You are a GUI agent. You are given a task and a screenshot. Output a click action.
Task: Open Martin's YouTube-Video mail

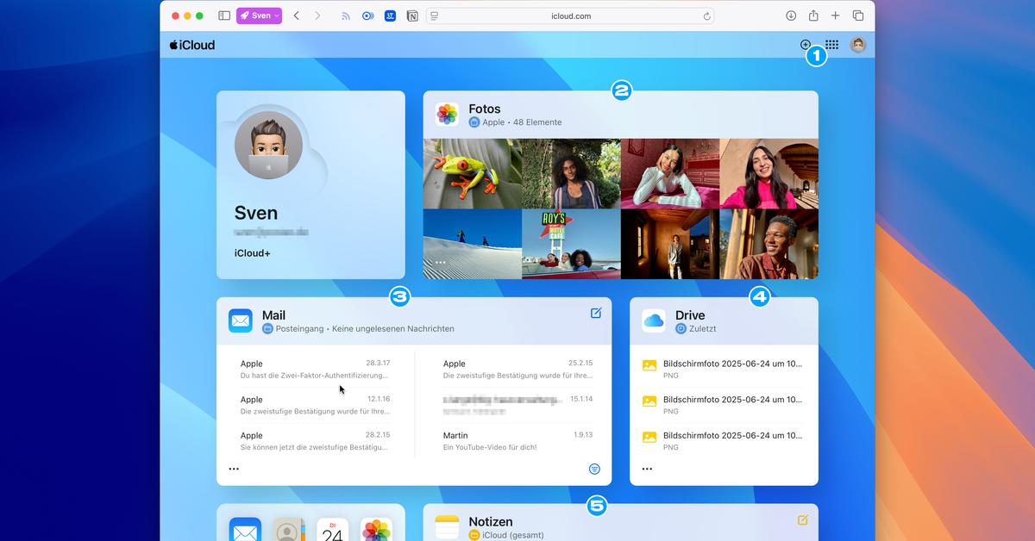click(x=517, y=441)
